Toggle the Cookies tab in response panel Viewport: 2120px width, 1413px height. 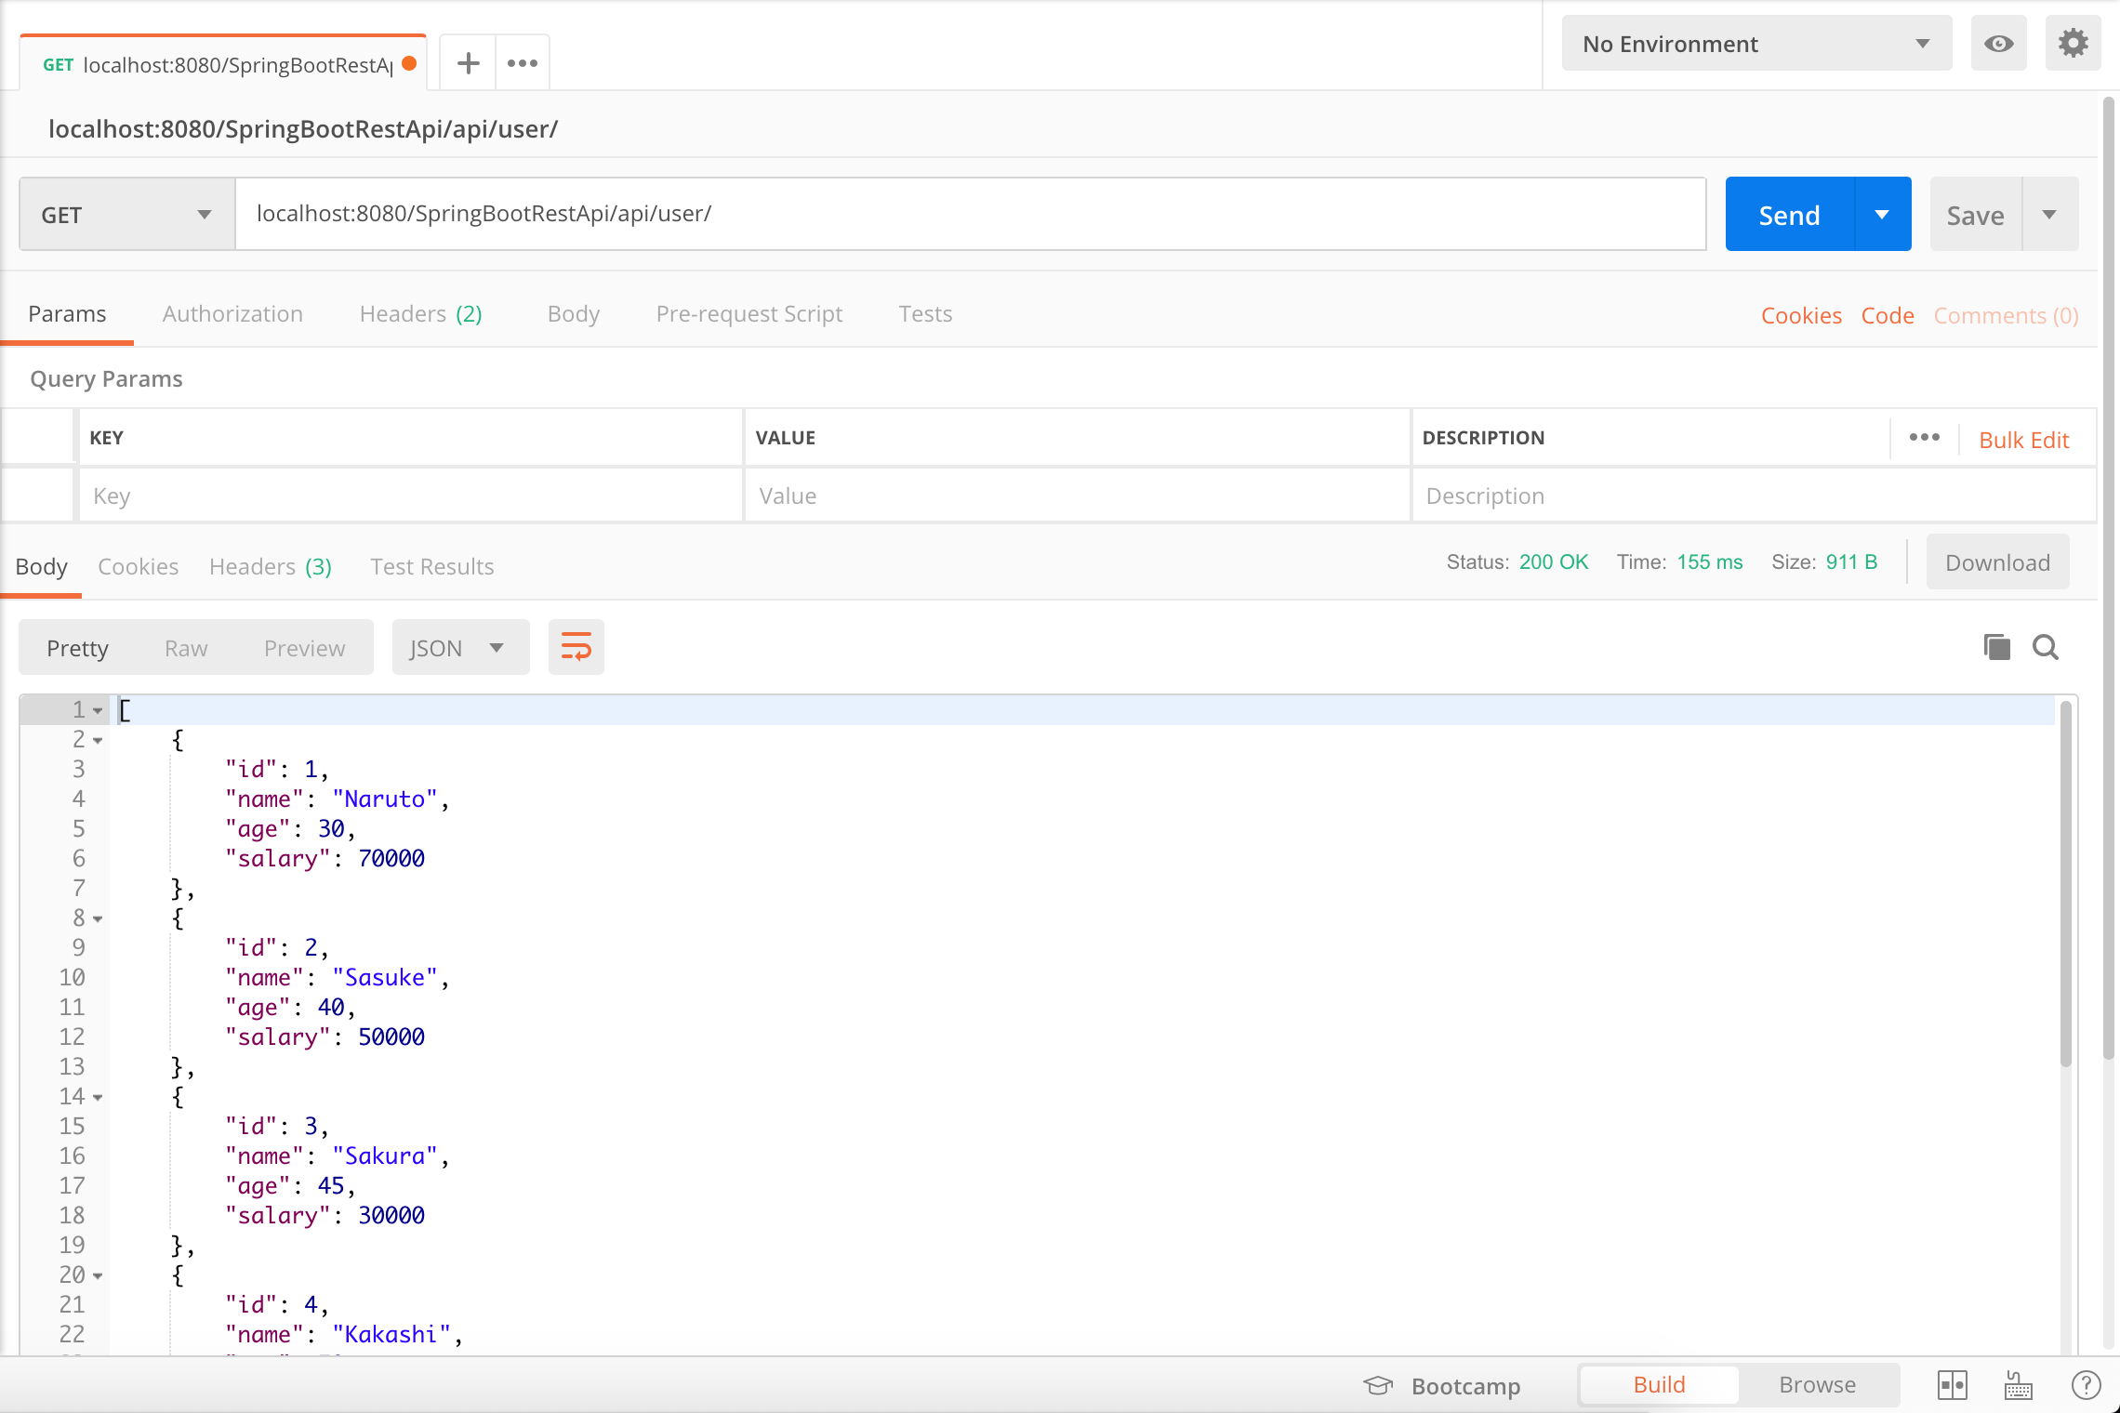[x=138, y=566]
